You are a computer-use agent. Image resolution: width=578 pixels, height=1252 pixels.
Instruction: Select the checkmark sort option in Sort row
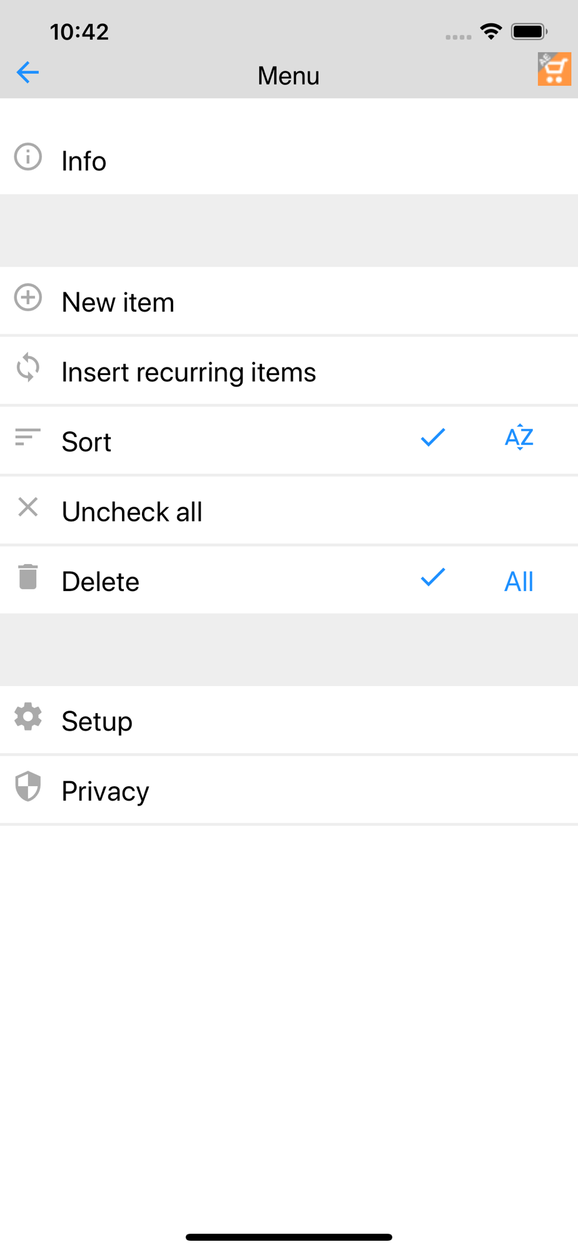point(433,437)
